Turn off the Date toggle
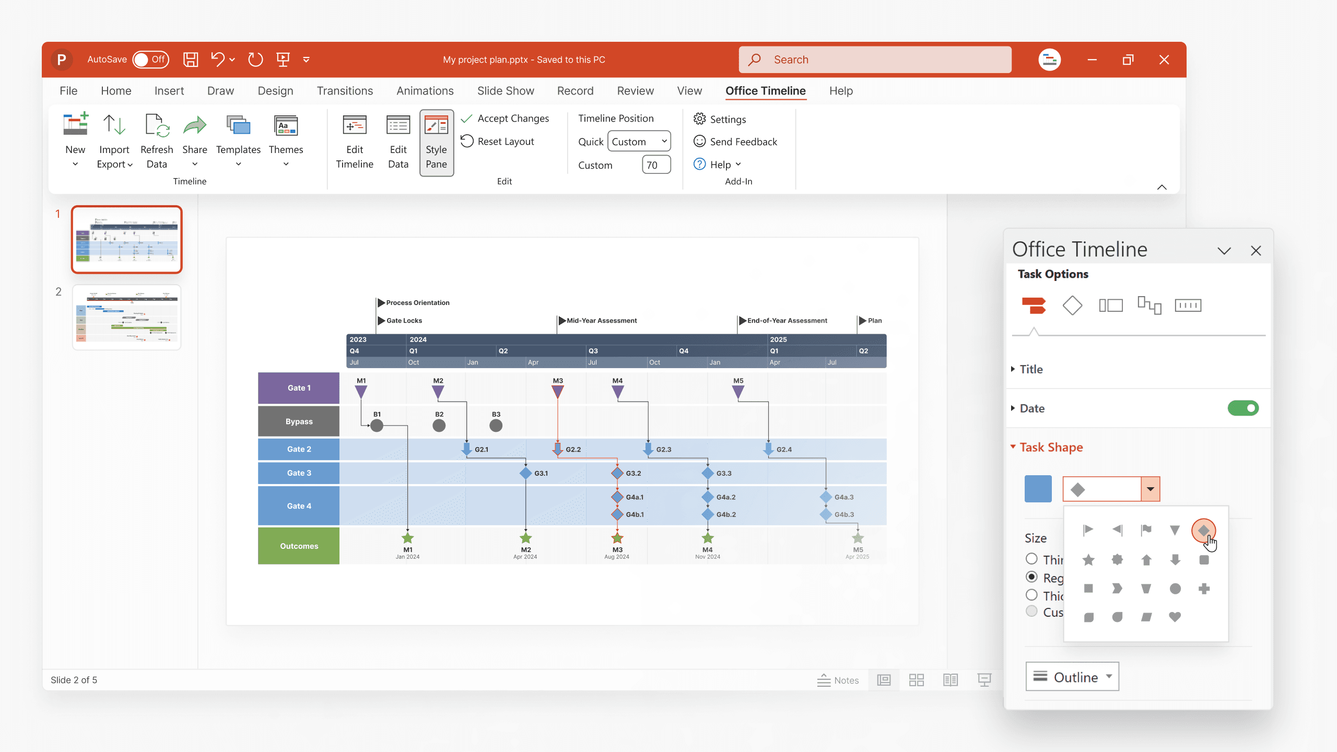1337x752 pixels. click(1242, 408)
